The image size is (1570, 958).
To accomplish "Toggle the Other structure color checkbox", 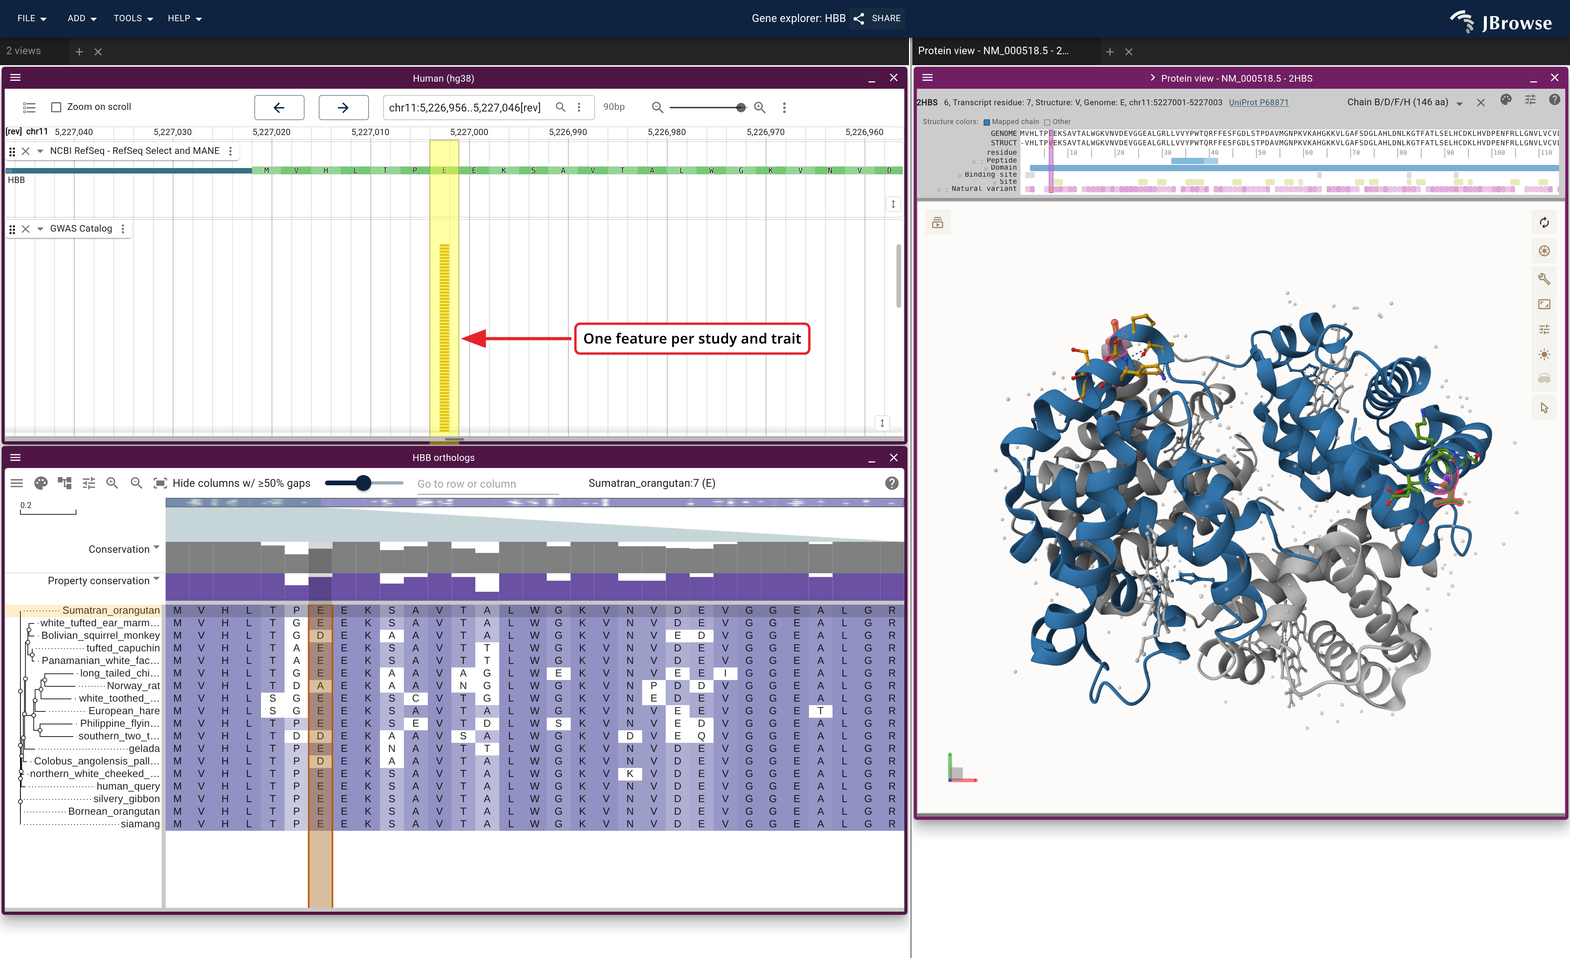I will (1047, 122).
